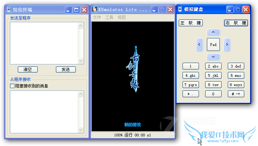
Task: Click the # -+ key
Action: click(x=236, y=94)
